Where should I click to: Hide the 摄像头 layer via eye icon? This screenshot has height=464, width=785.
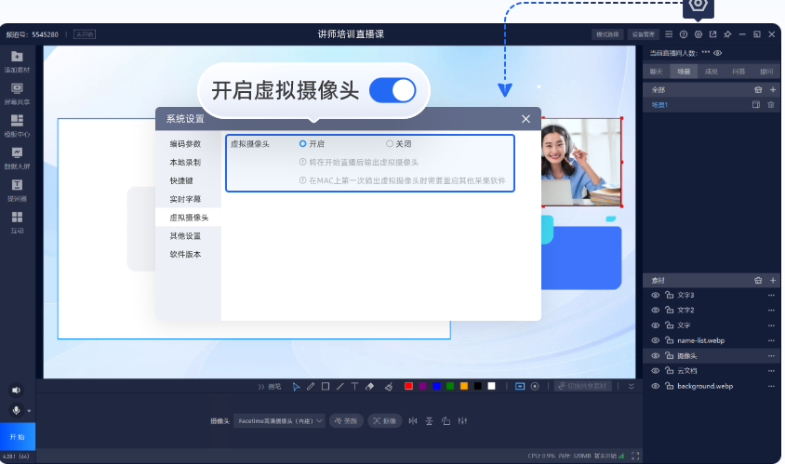point(655,355)
